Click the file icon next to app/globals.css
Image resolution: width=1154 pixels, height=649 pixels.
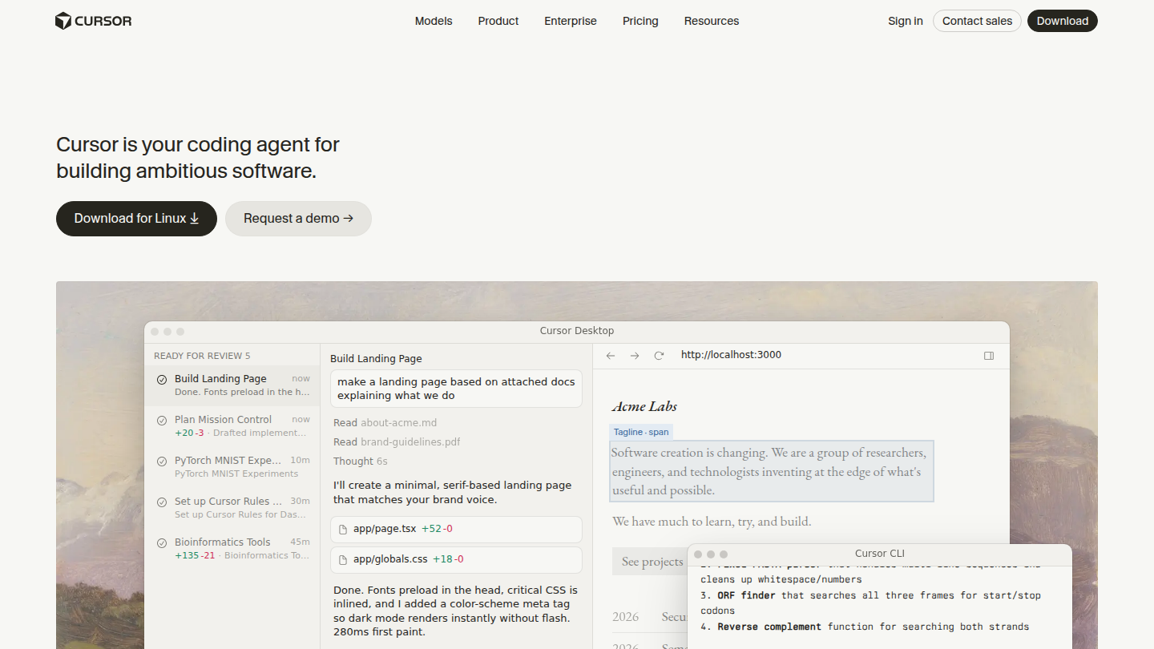(x=343, y=560)
